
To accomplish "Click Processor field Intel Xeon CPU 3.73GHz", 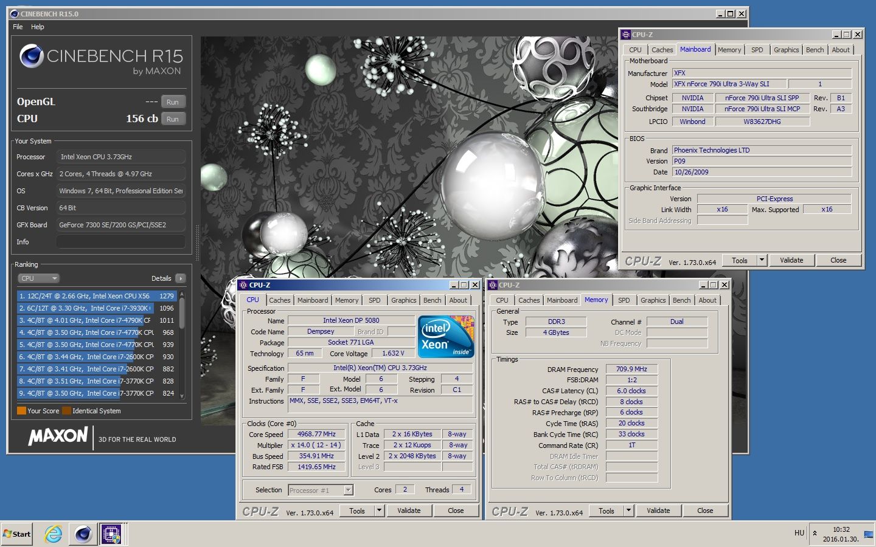I will click(x=121, y=157).
